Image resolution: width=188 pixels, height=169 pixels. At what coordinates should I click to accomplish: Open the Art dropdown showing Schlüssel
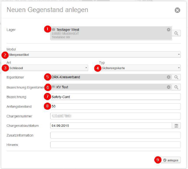tap(47, 68)
